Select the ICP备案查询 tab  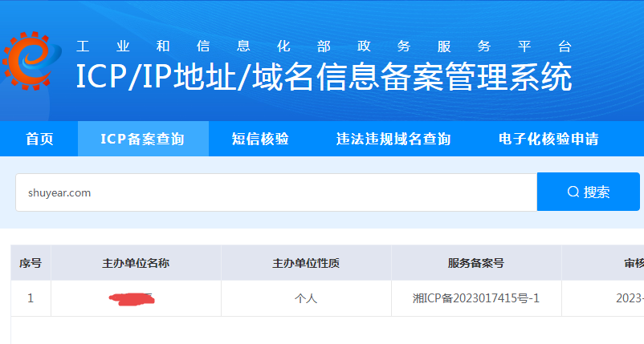click(x=143, y=139)
